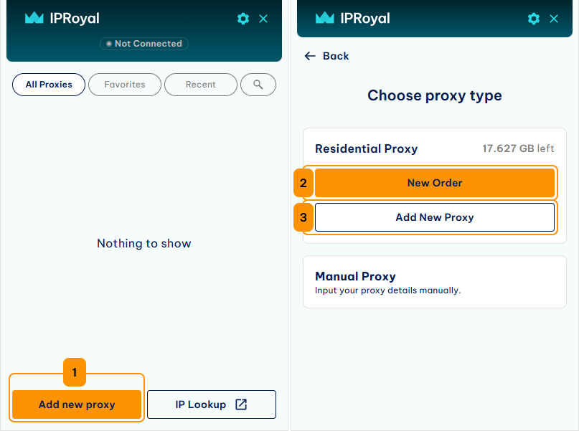Click the IPRoyal crown logo on right
This screenshot has height=431, width=579.
point(325,18)
